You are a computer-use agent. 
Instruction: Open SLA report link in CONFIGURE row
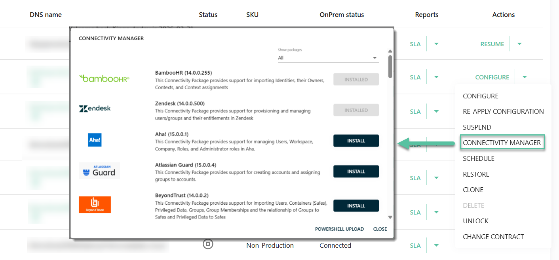415,77
